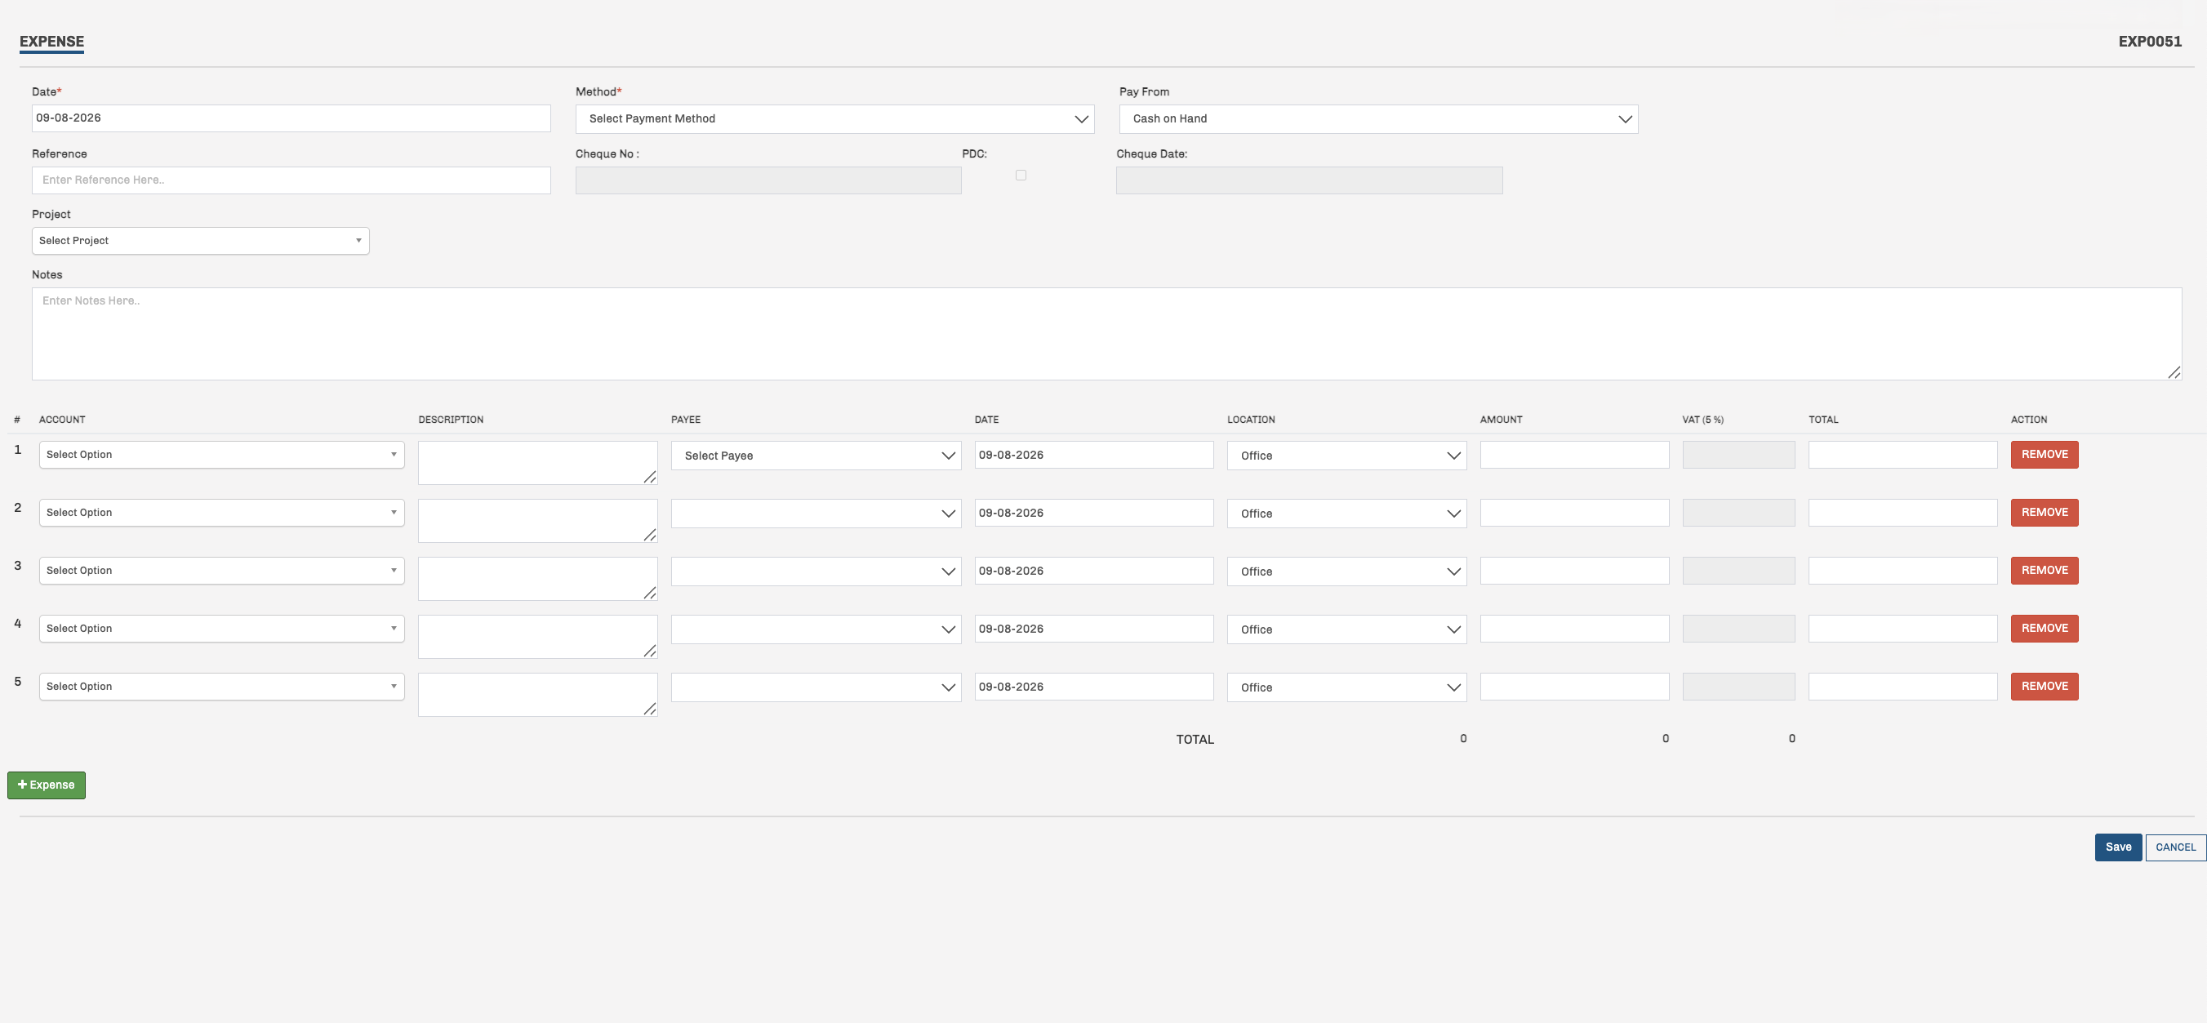Image resolution: width=2207 pixels, height=1023 pixels.
Task: Focus the row 1 line date field
Action: (x=1093, y=455)
